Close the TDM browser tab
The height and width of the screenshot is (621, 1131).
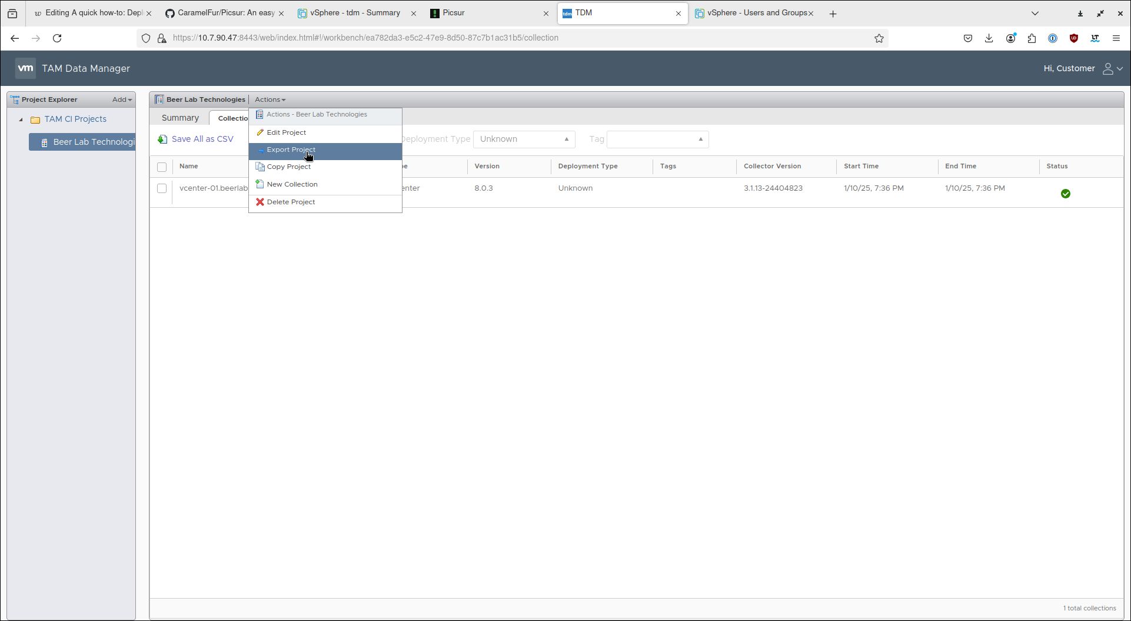tap(678, 14)
